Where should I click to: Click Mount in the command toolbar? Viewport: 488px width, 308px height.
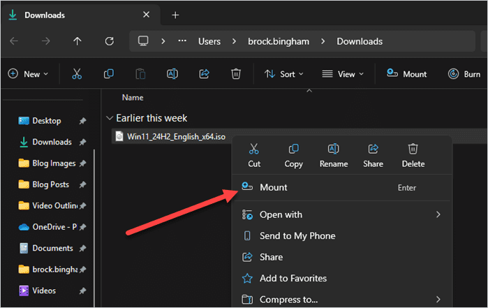[406, 74]
